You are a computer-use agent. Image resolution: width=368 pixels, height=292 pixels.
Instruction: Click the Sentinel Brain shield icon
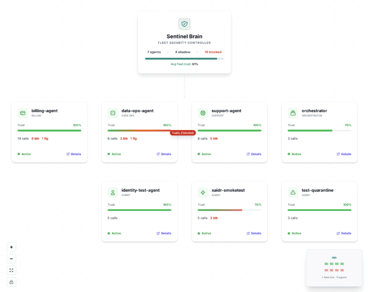(184, 24)
